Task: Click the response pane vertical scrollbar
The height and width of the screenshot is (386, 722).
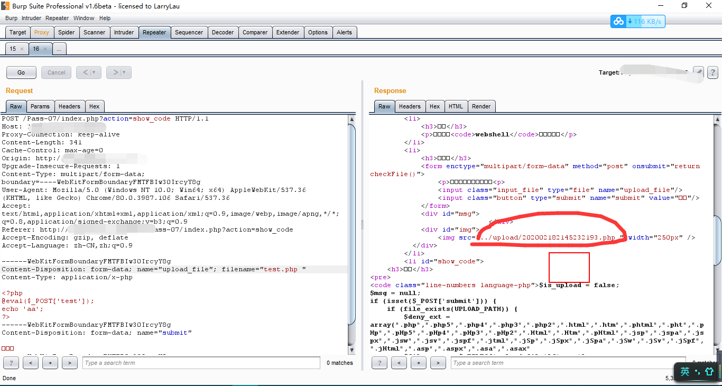Action: click(718, 234)
